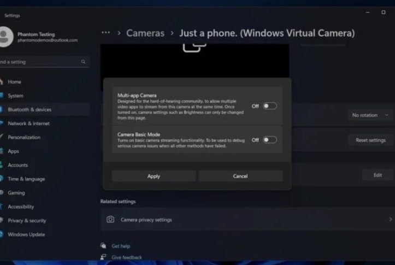Click the Camera Basic Mode title text

point(139,134)
